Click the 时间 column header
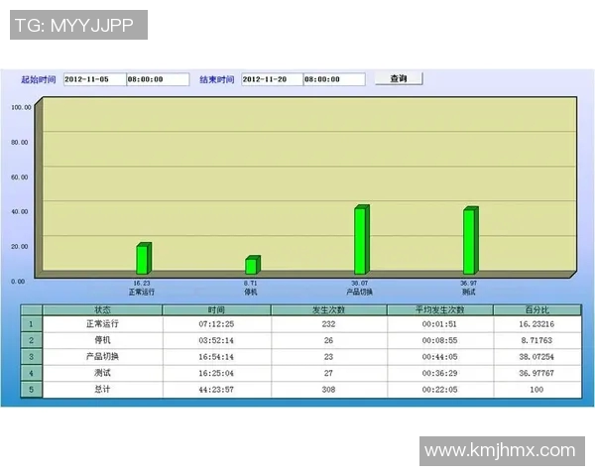 [216, 310]
